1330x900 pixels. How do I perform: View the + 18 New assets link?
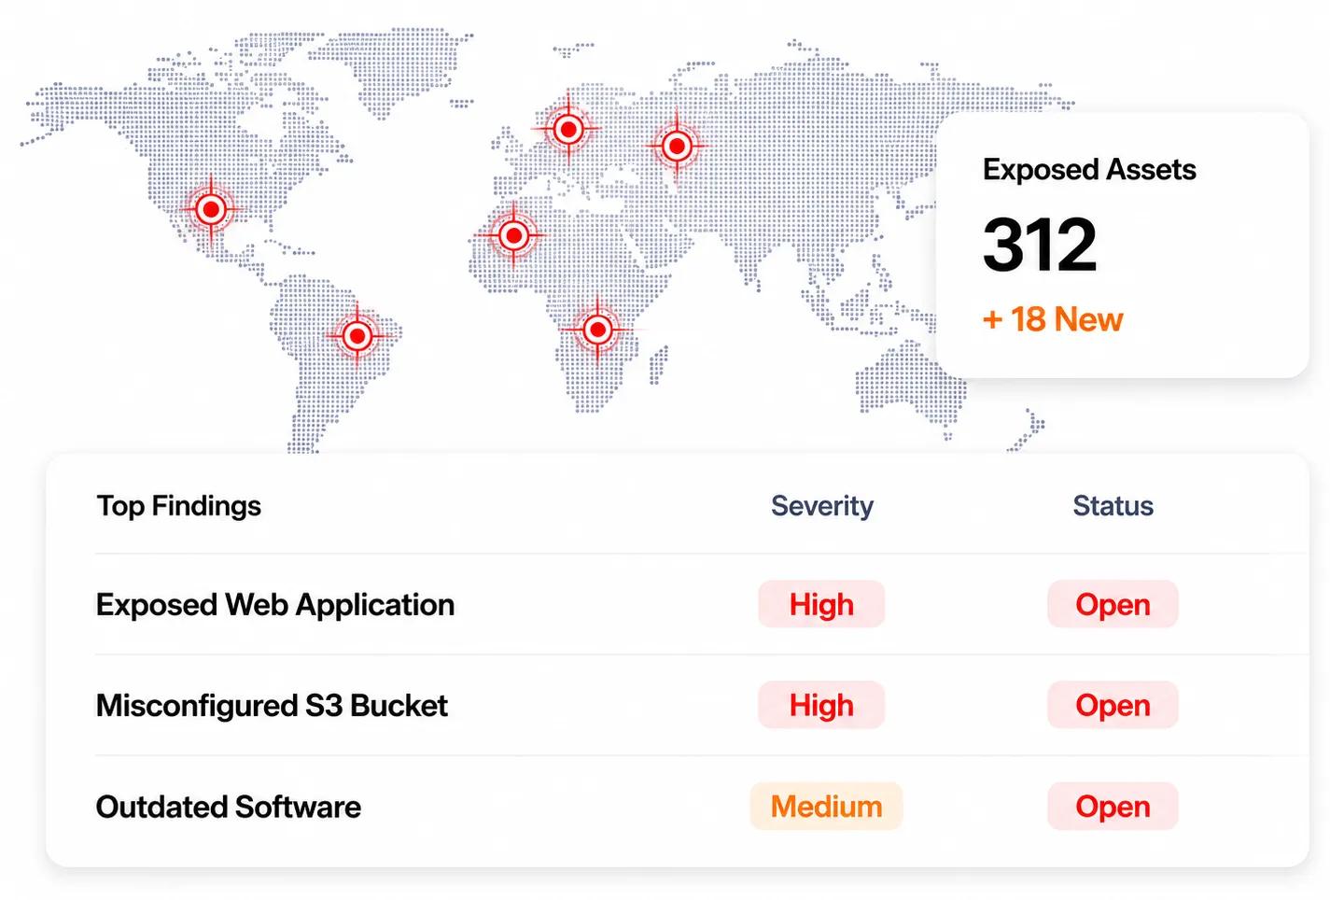(x=1053, y=319)
